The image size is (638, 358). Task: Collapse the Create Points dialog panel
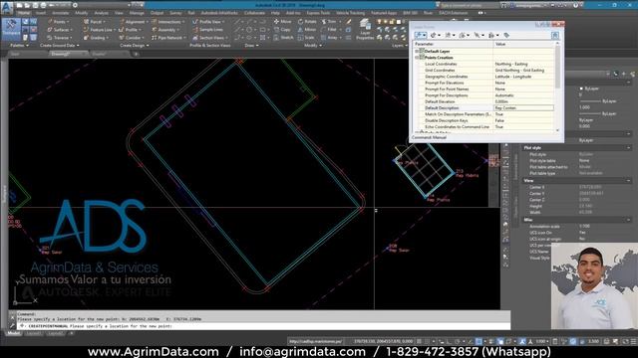point(555,36)
